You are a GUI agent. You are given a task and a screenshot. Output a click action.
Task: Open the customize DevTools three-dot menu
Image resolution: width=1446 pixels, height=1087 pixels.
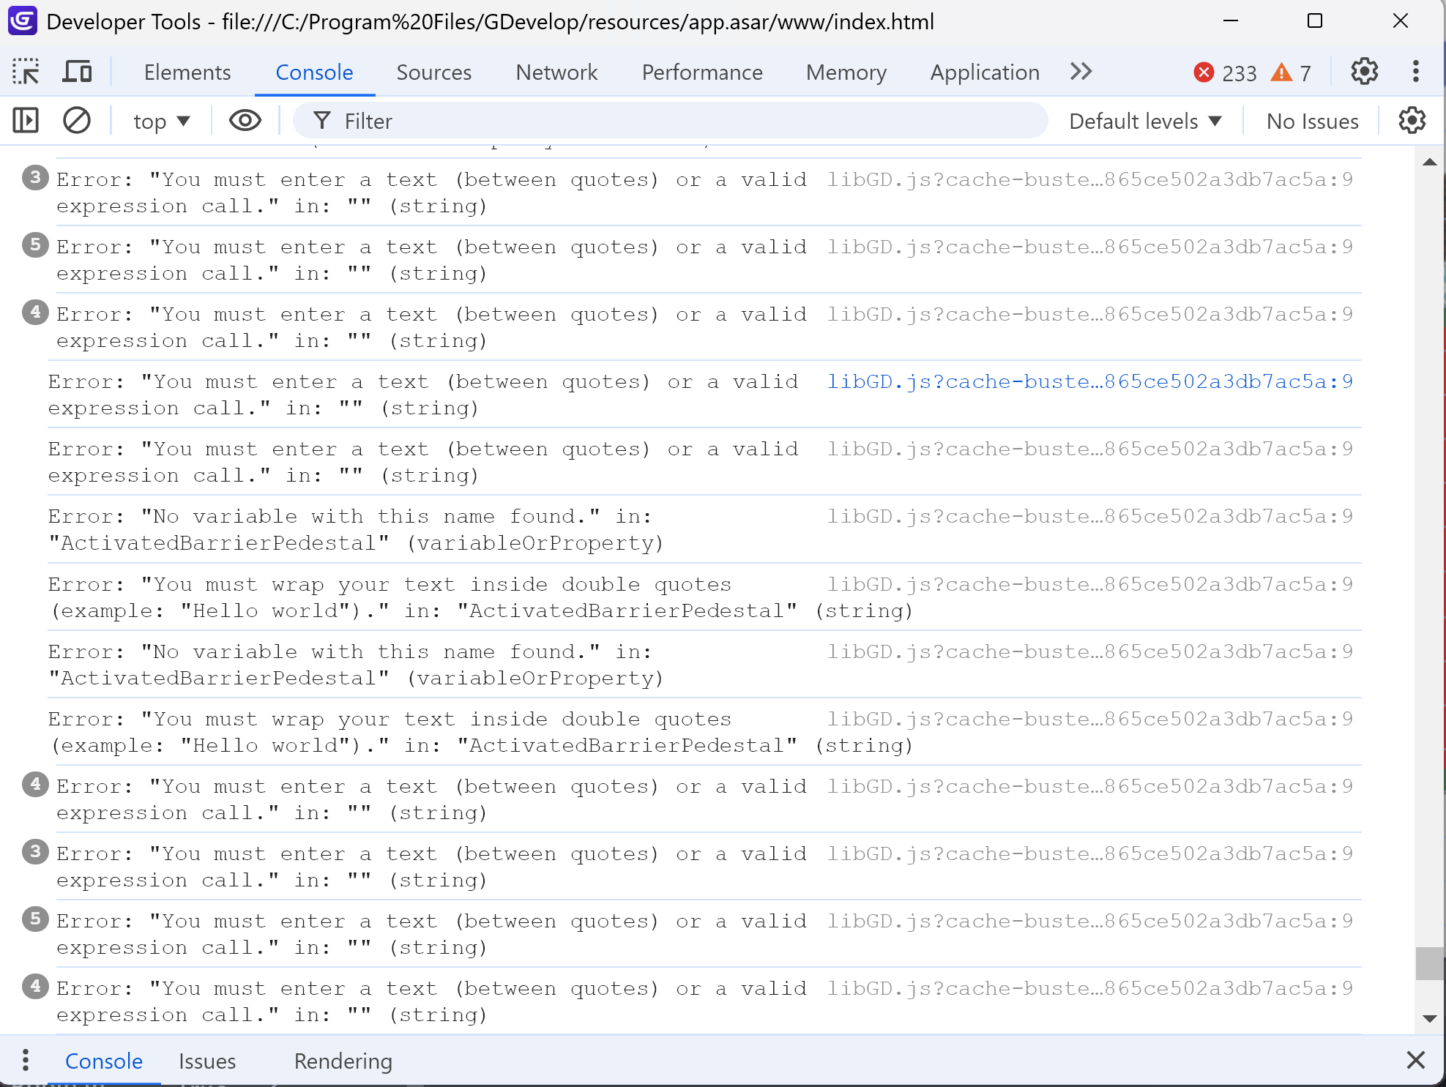[x=1415, y=72]
